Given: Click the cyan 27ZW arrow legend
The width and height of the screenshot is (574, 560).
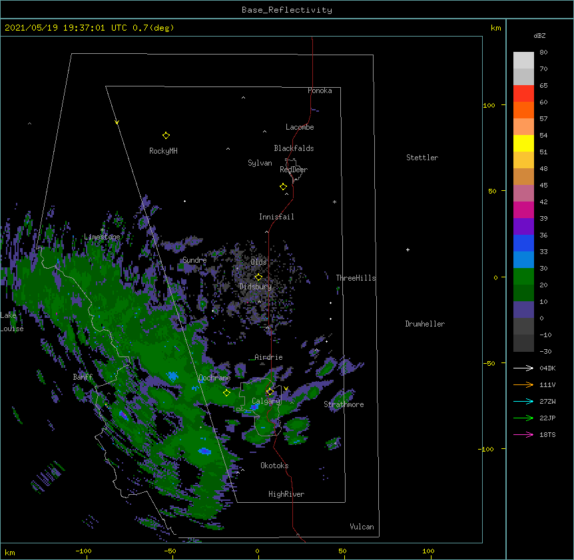Looking at the screenshot, I should pos(523,401).
